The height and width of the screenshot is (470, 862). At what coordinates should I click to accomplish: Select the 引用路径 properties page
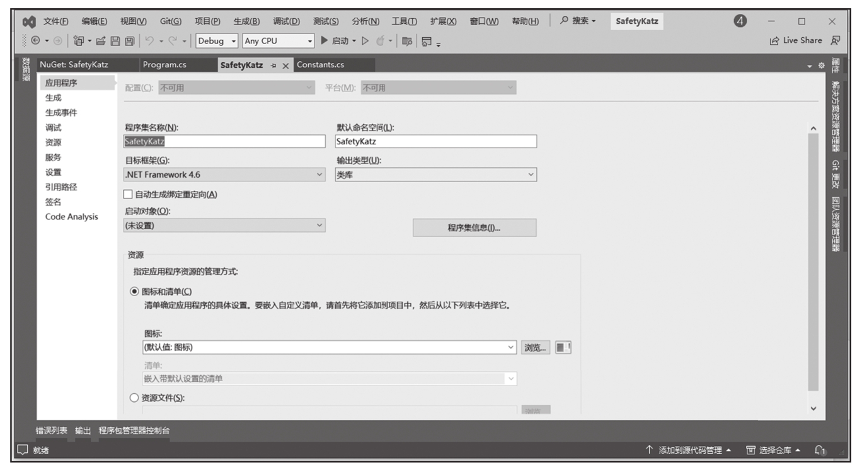[x=61, y=187]
